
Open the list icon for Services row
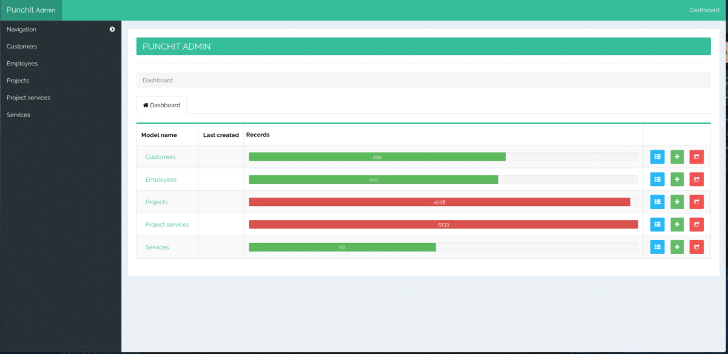click(x=657, y=247)
